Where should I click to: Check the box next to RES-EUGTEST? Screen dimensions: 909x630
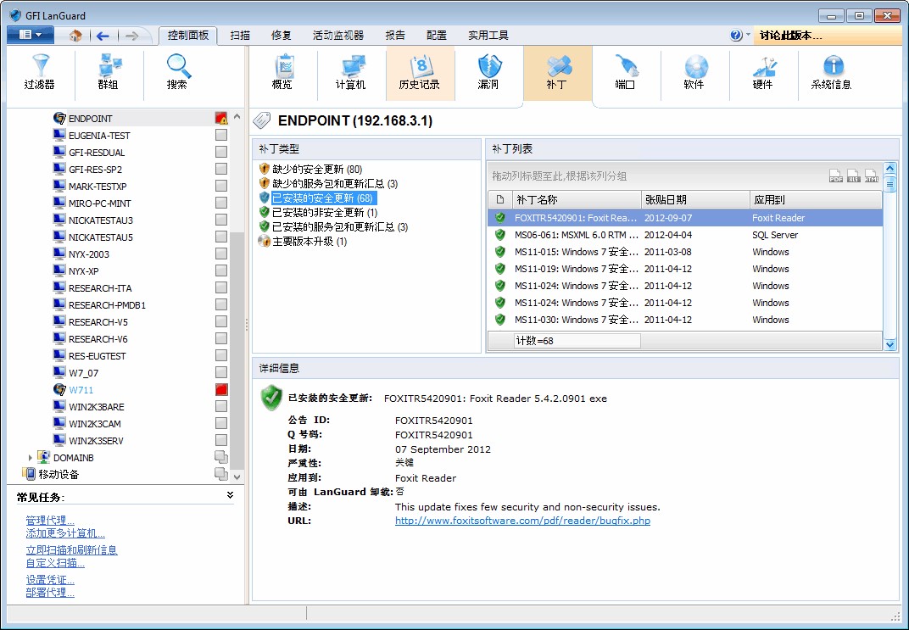click(220, 355)
